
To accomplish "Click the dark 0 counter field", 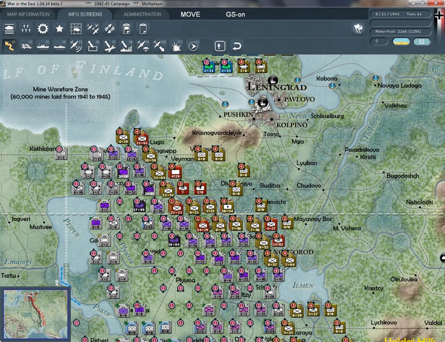I will [379, 41].
